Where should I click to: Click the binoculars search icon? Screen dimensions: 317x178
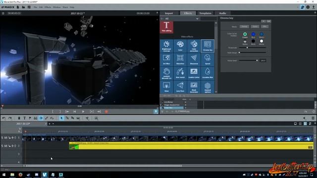[x=35, y=118]
